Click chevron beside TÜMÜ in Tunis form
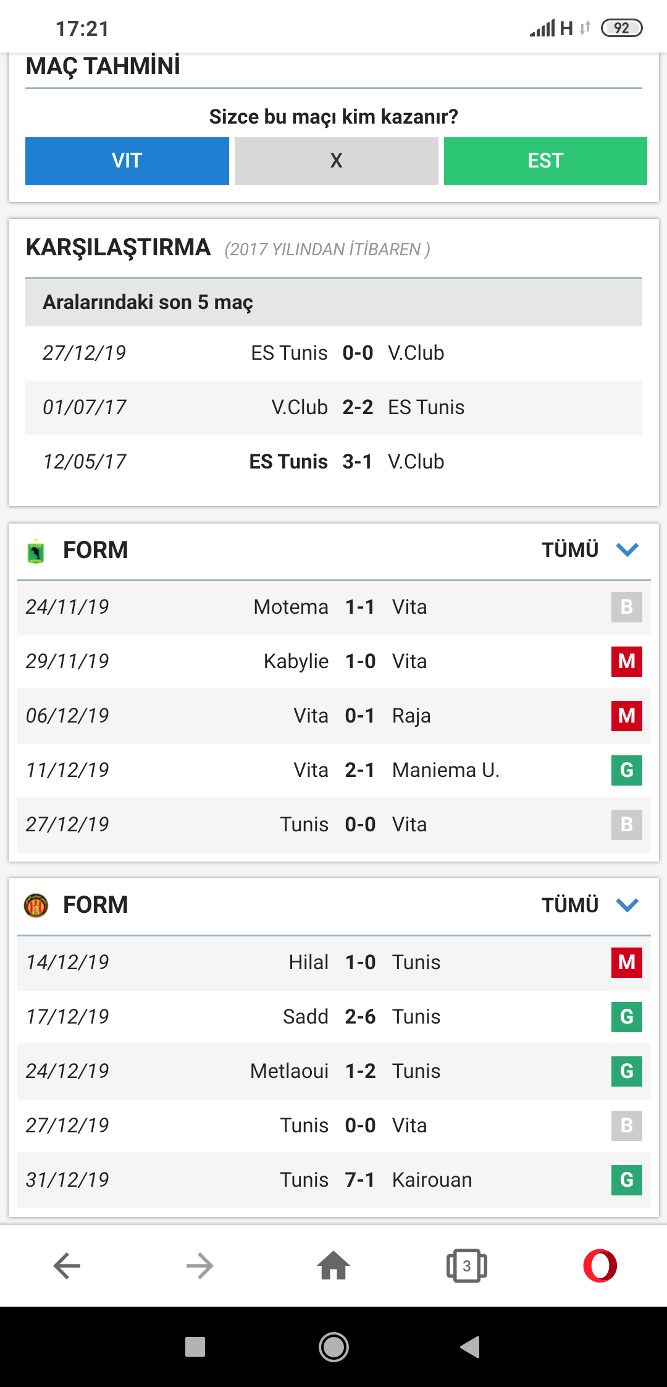The height and width of the screenshot is (1387, 667). pyautogui.click(x=627, y=905)
